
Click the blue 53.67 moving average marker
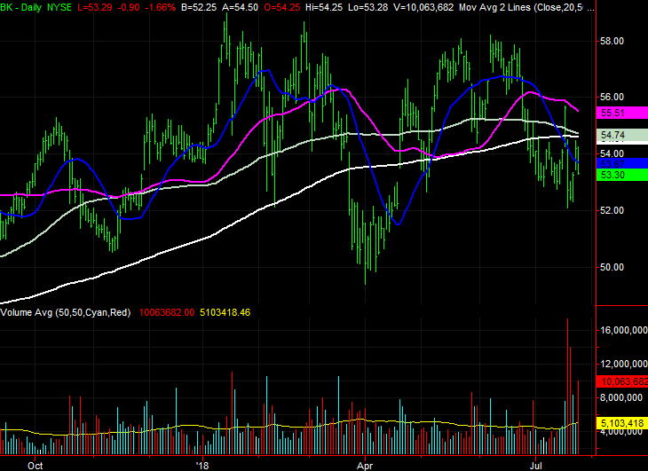click(x=622, y=163)
